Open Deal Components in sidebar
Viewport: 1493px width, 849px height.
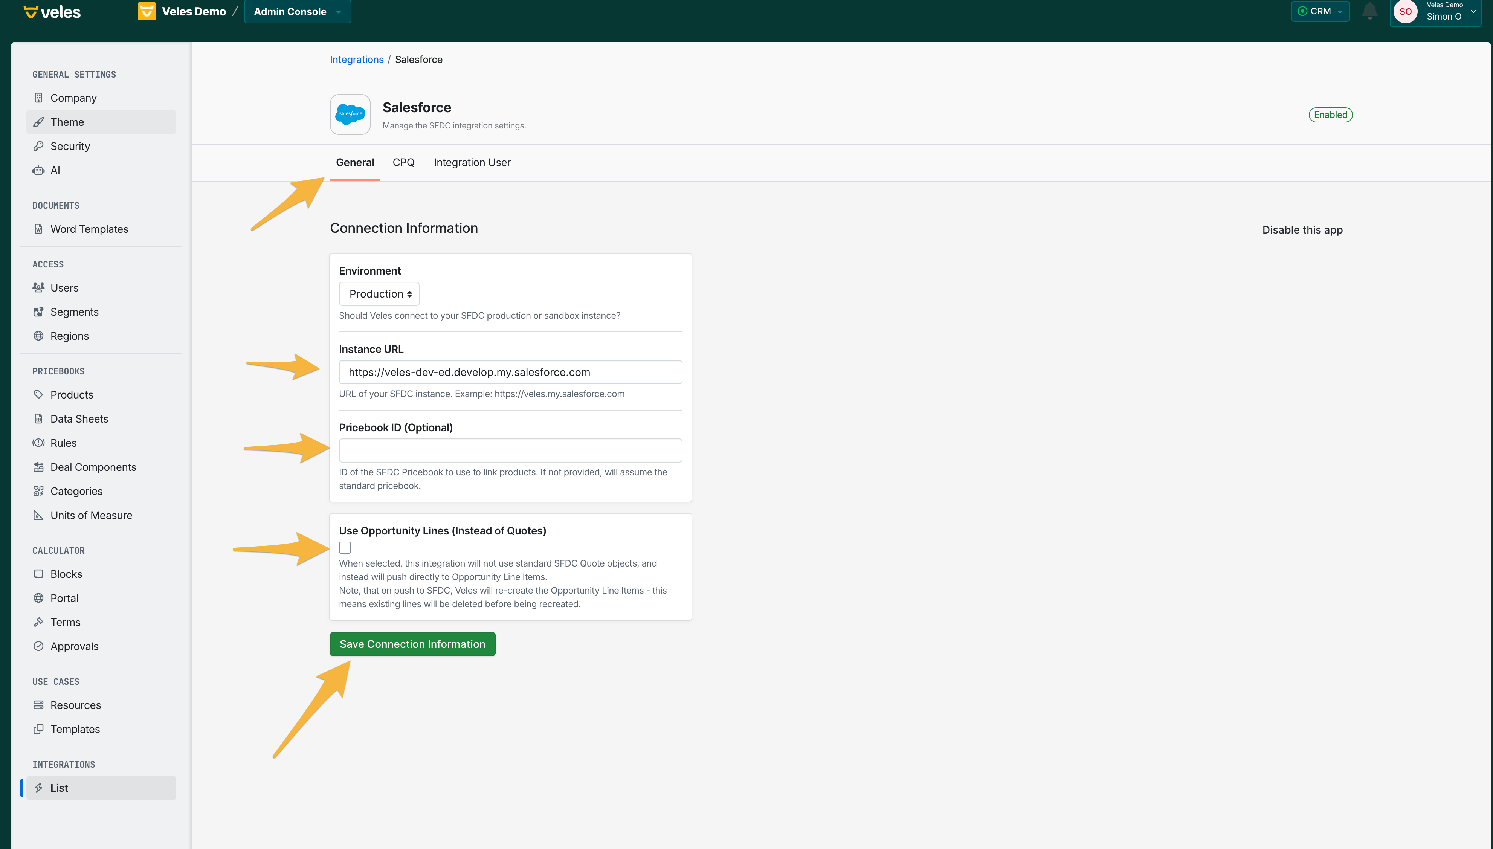click(101, 467)
